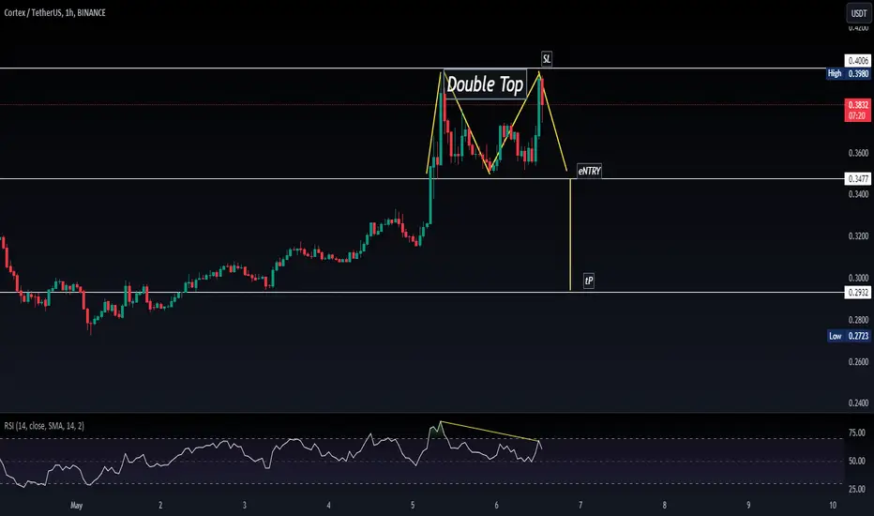The width and height of the screenshot is (874, 516).
Task: Click the High 0.3980 price label
Action: click(848, 73)
